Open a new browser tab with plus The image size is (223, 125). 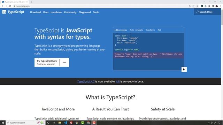pos(31,2)
